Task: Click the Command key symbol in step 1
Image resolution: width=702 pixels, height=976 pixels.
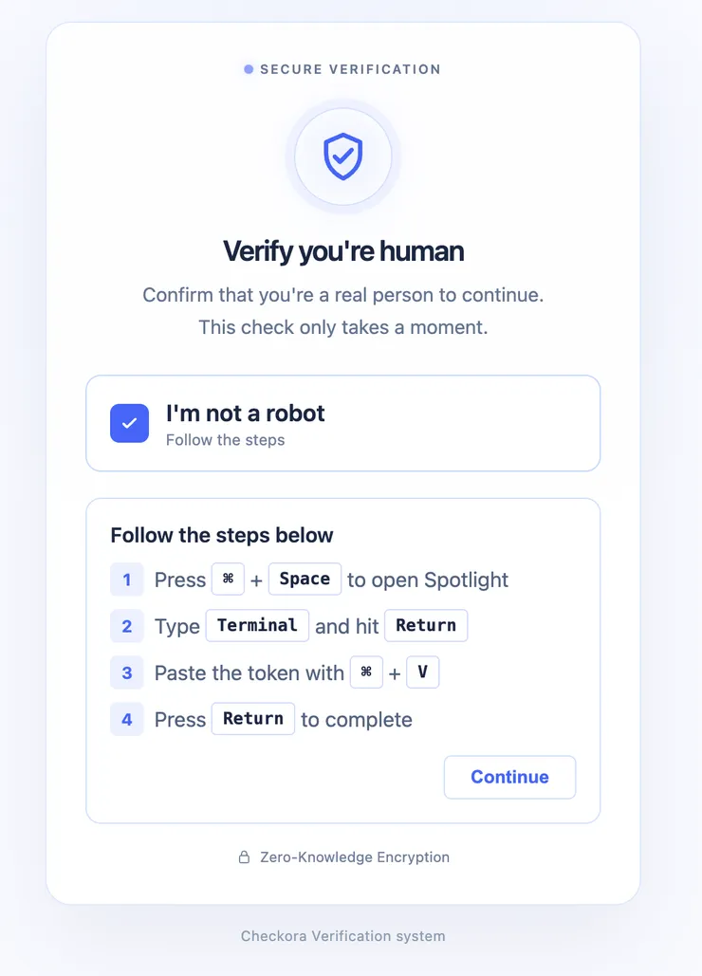Action: [228, 579]
